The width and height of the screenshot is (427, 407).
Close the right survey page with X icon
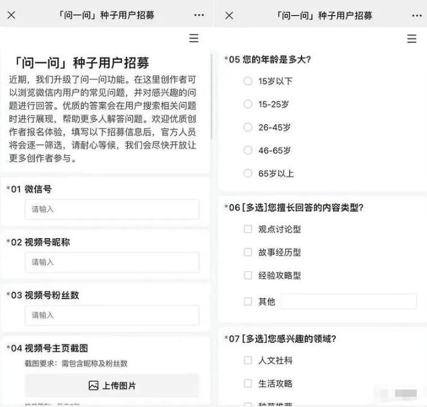(x=229, y=15)
